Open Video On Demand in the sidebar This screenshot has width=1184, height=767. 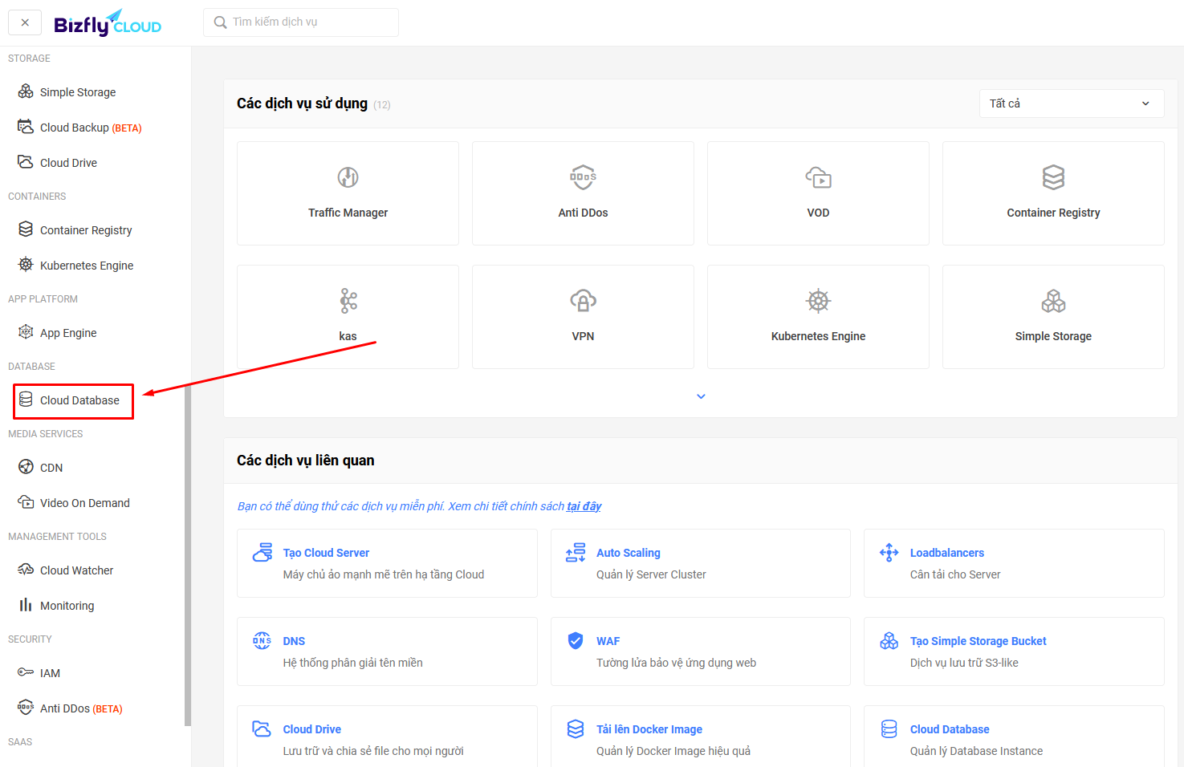pyautogui.click(x=85, y=503)
